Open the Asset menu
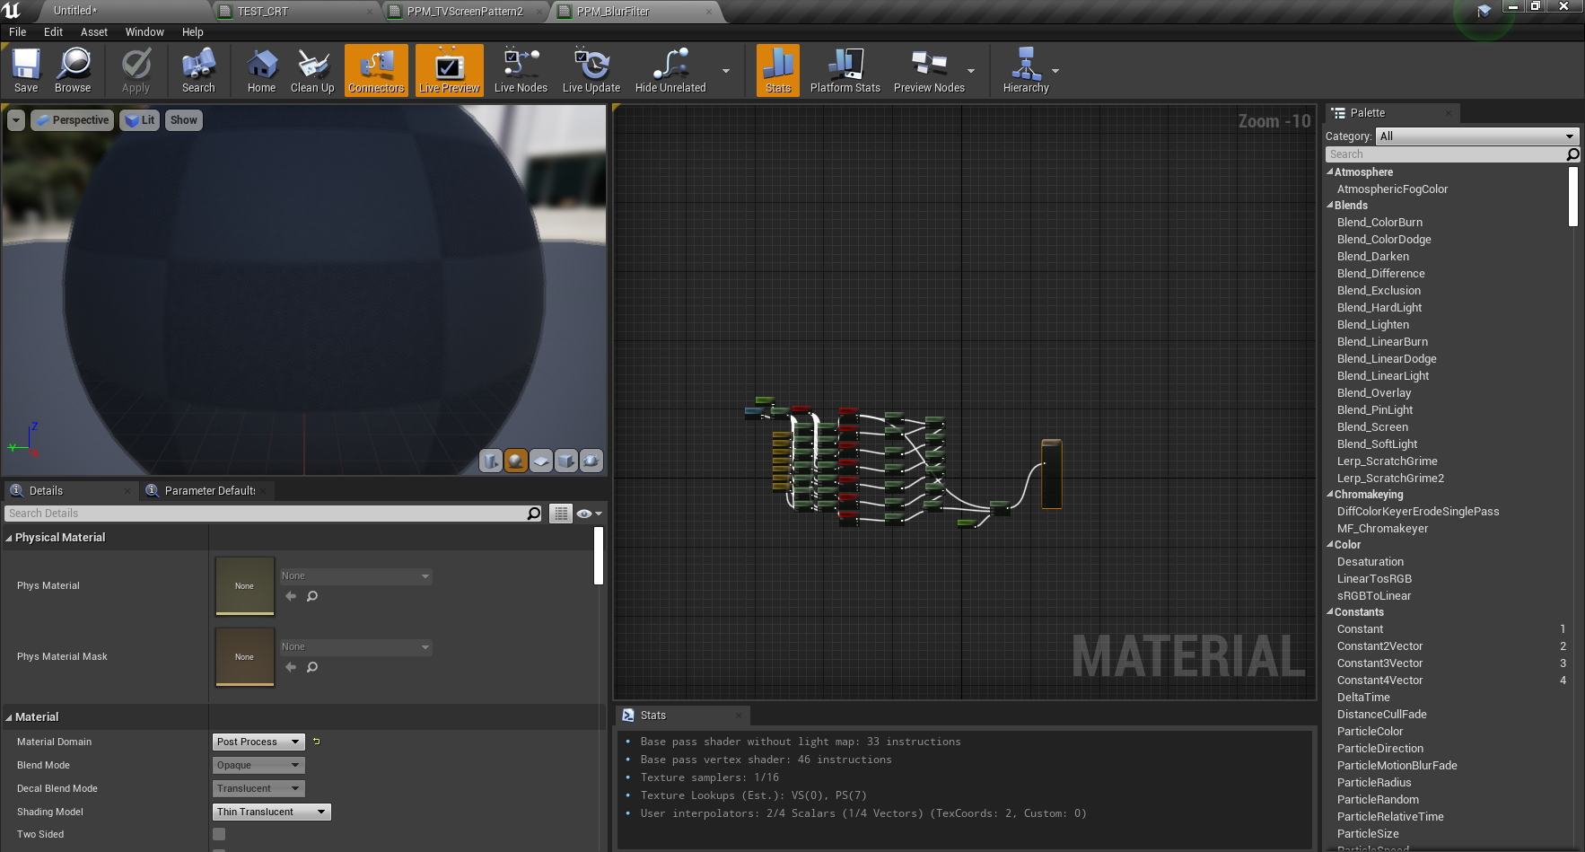This screenshot has width=1585, height=852. (93, 31)
